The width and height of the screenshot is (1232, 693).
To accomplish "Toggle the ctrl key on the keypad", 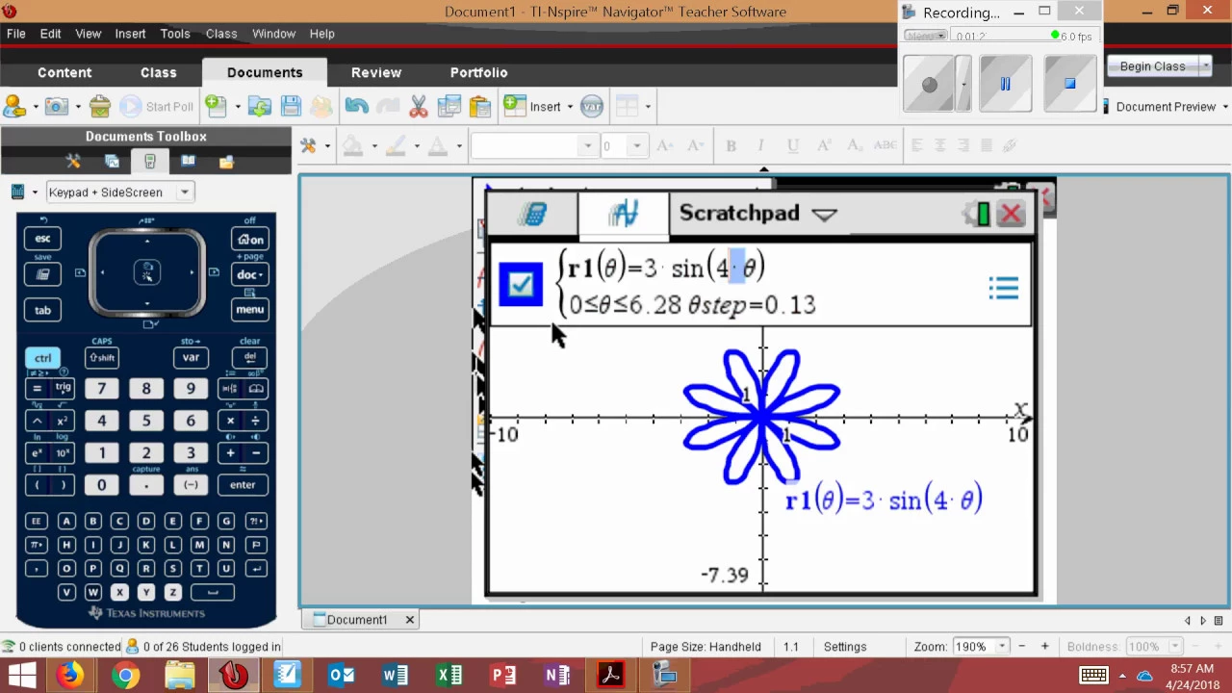I will [x=42, y=358].
